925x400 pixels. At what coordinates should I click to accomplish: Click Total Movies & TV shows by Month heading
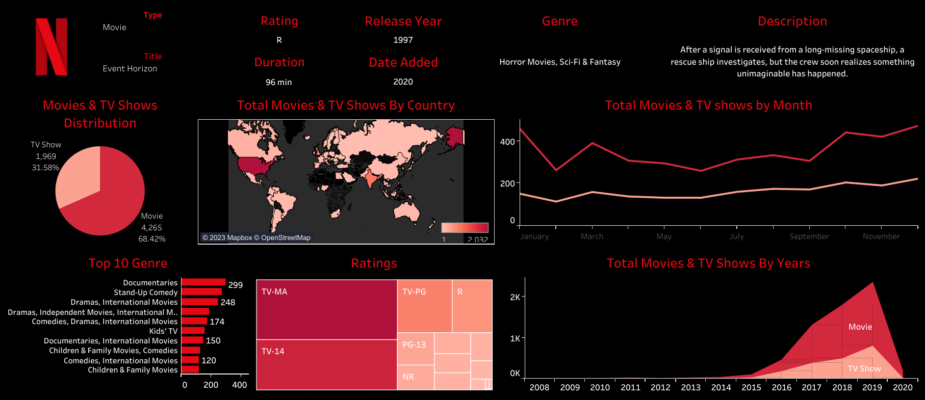(x=708, y=105)
